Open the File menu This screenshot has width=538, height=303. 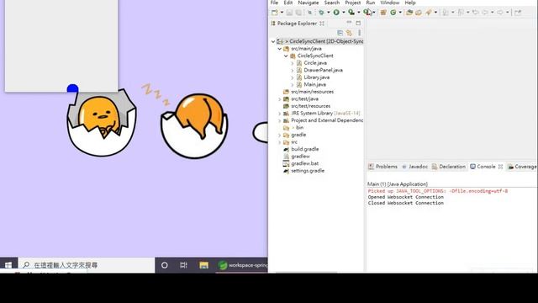click(x=275, y=3)
